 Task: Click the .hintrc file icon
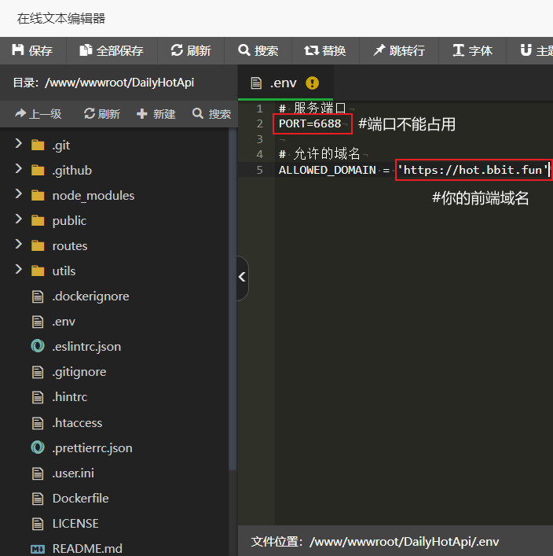[x=38, y=397]
